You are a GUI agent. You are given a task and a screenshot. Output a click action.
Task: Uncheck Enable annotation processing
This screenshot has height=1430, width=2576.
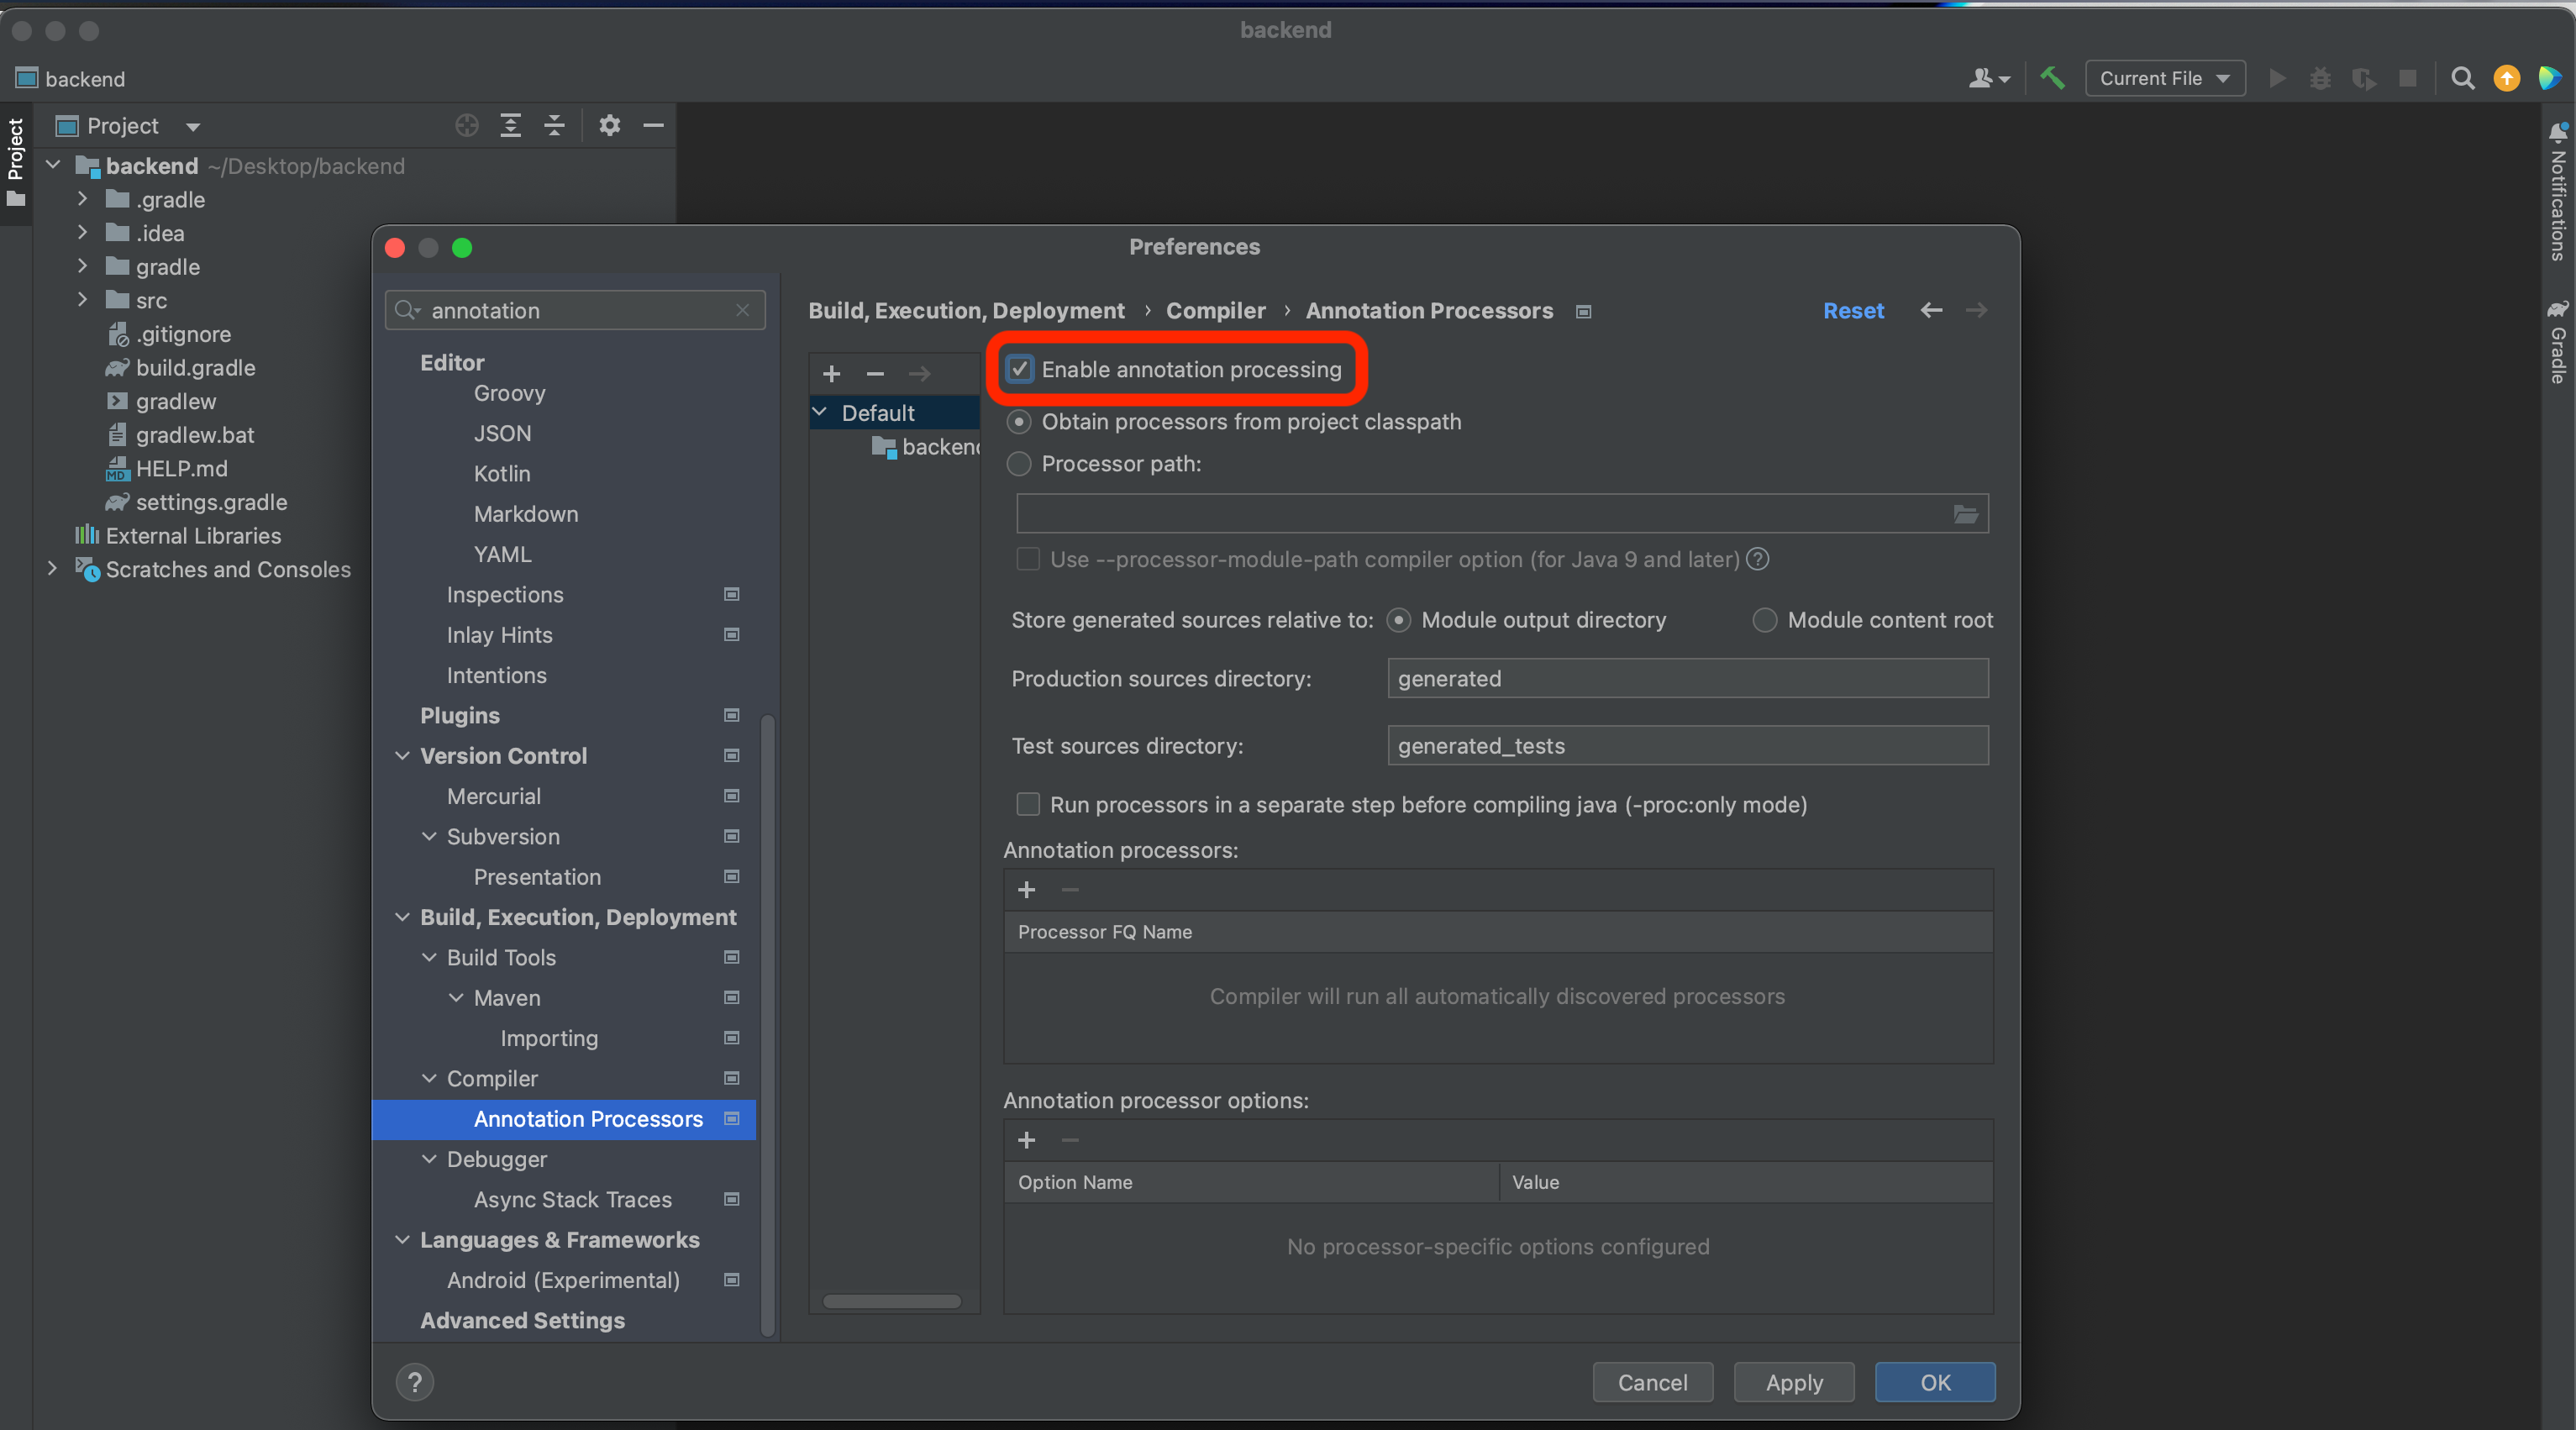click(x=1019, y=369)
